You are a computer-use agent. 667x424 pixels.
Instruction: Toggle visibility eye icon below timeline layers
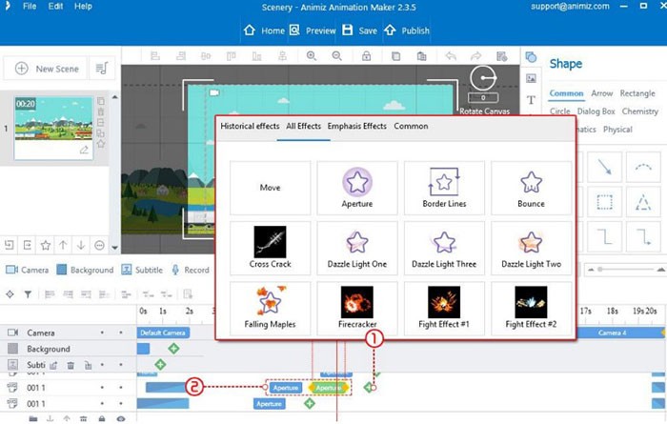pyautogui.click(x=121, y=418)
